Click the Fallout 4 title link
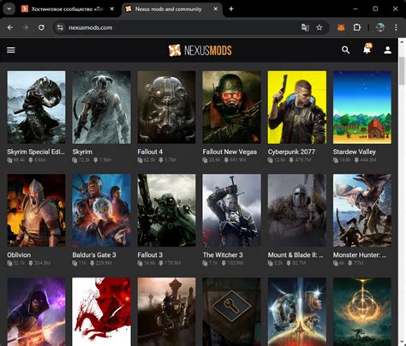 pos(150,152)
